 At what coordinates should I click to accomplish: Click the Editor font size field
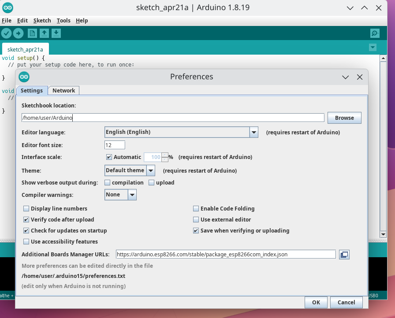click(x=115, y=145)
